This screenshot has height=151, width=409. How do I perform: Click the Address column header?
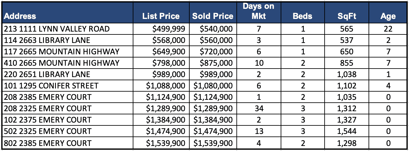point(20,16)
